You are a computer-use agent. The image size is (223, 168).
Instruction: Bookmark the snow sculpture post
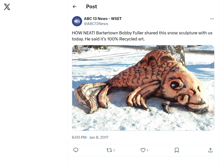tap(177, 150)
